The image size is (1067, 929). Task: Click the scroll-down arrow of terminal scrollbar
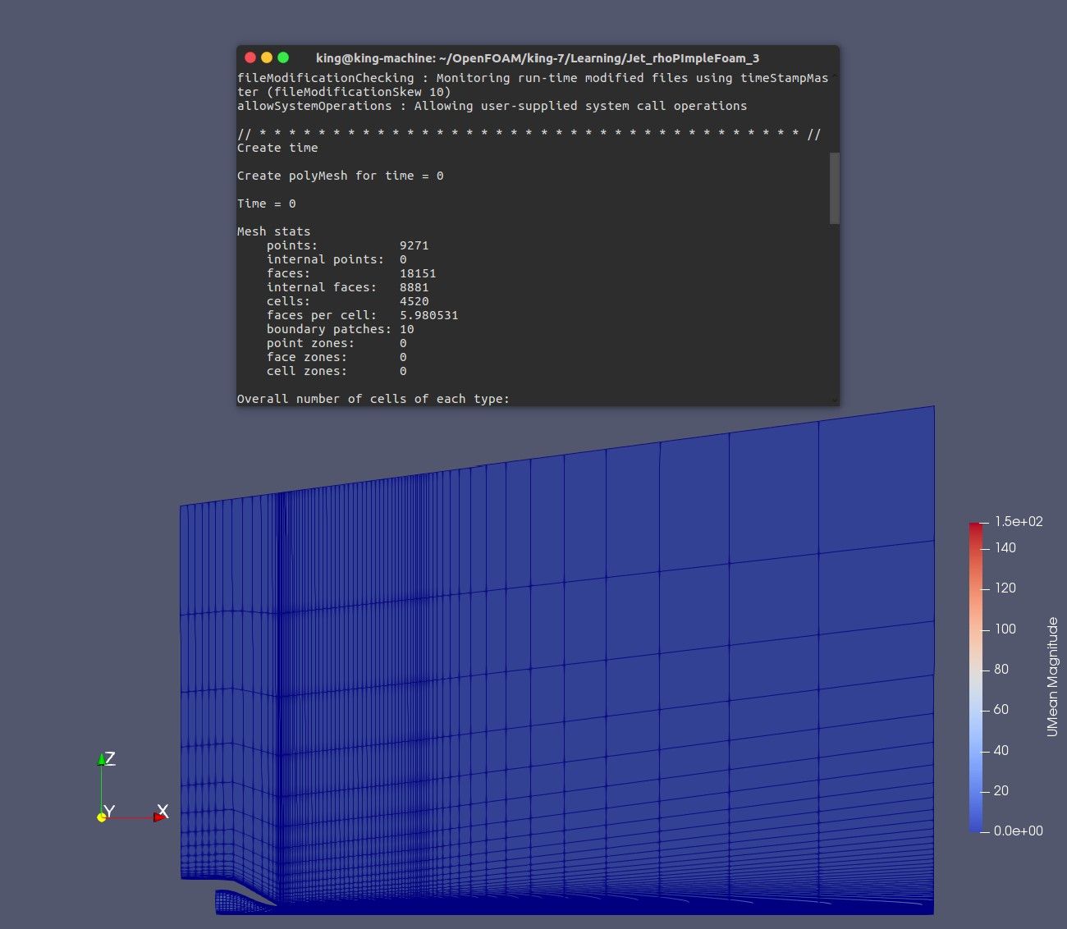point(835,400)
